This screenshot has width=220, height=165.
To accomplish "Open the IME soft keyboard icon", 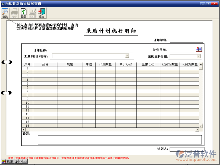I will click(x=25, y=162).
